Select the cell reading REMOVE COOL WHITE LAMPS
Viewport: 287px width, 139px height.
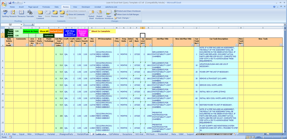219,85
